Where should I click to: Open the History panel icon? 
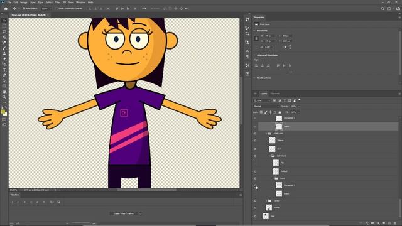coord(247,19)
